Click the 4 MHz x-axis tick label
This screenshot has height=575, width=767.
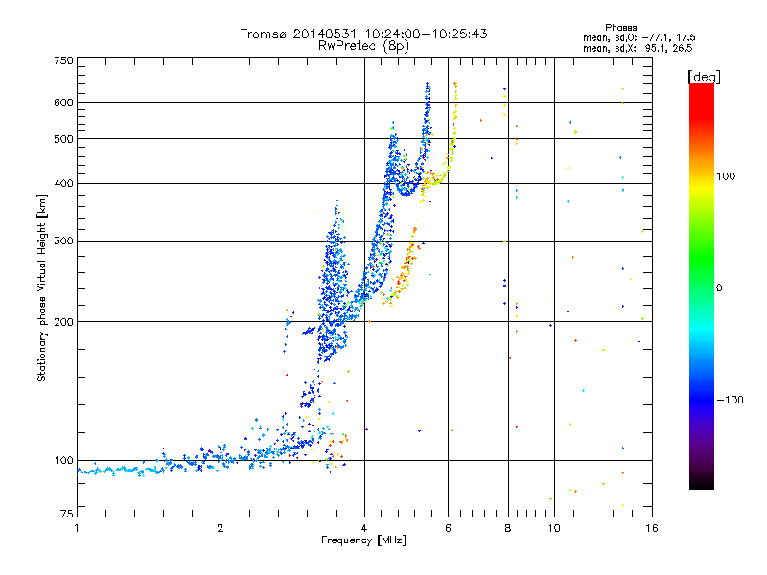tap(364, 528)
